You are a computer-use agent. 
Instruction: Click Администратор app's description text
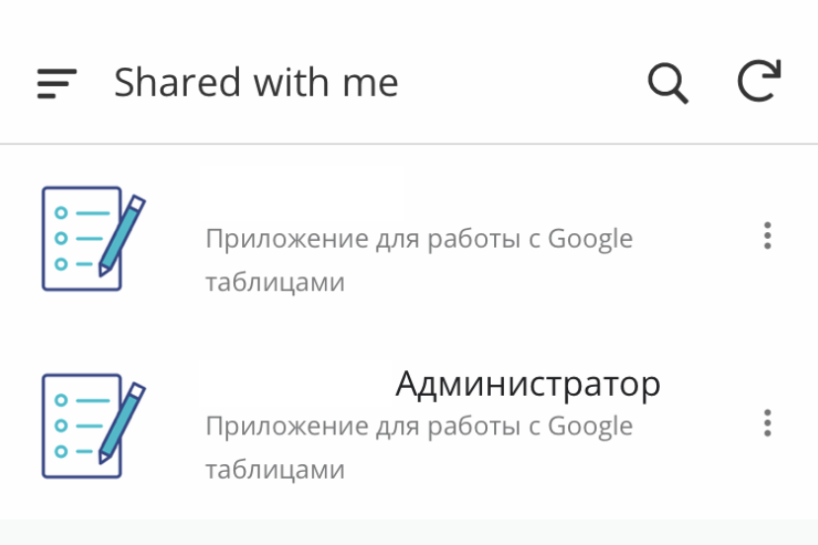click(x=419, y=447)
